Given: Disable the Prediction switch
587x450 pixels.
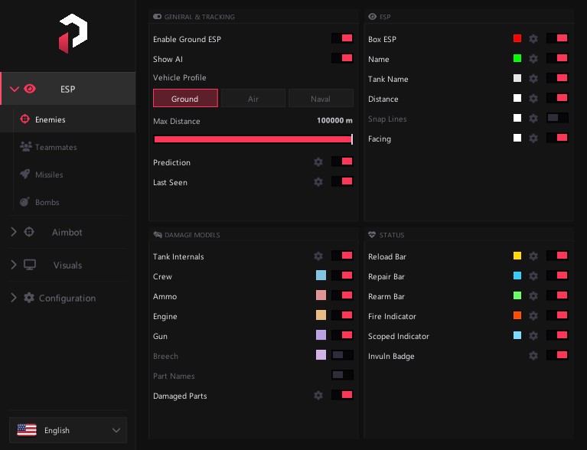Looking at the screenshot, I should pyautogui.click(x=342, y=161).
